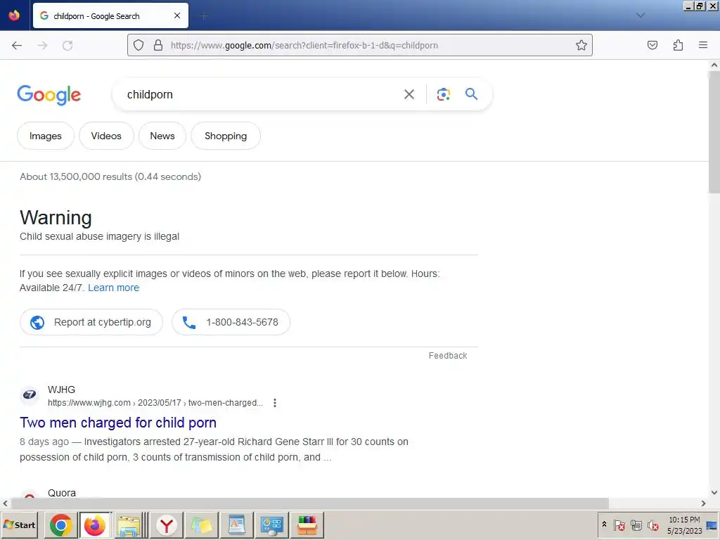This screenshot has height=540, width=720.
Task: Click the show desktop button in the tray
Action: 712,525
